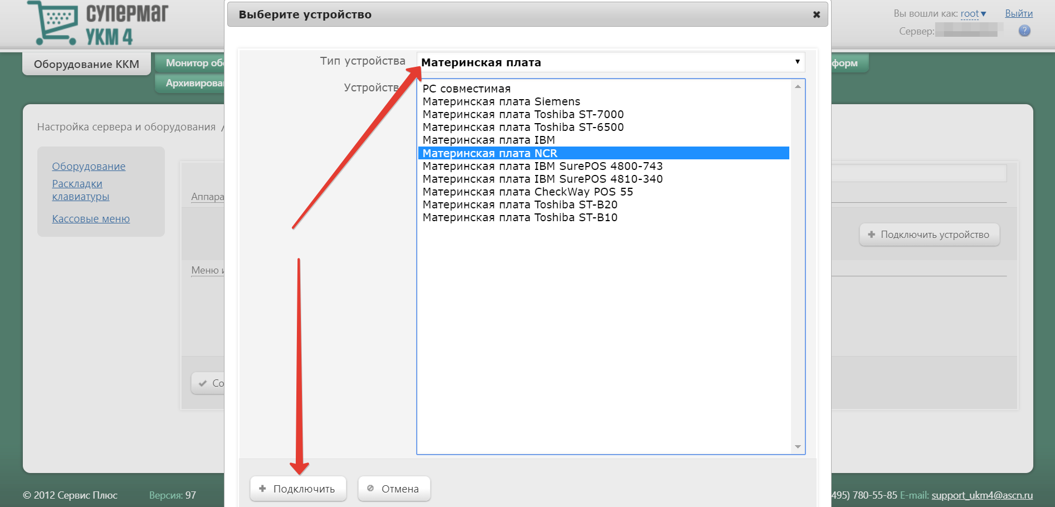Image resolution: width=1055 pixels, height=507 pixels.
Task: Close the Выберите устройство dialog
Action: tap(817, 14)
